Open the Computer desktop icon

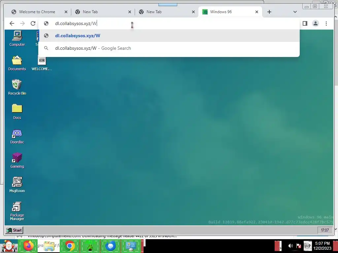[x=17, y=39]
